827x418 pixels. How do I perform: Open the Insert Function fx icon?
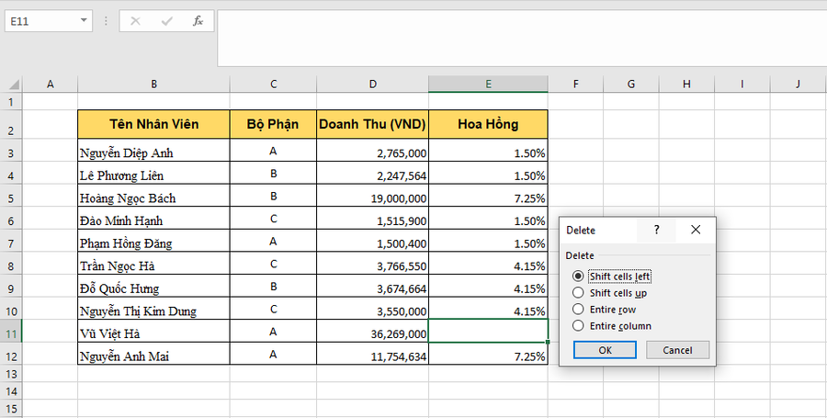[x=198, y=21]
